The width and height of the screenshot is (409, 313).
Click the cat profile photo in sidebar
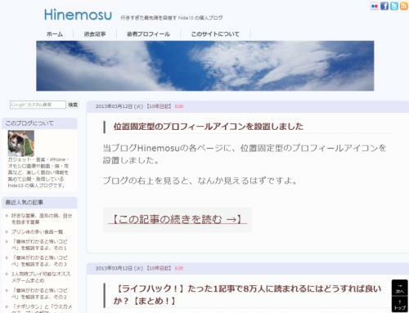[x=21, y=143]
